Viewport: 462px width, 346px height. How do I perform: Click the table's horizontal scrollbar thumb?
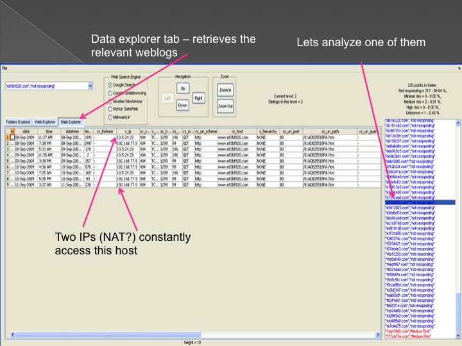pyautogui.click(x=108, y=334)
